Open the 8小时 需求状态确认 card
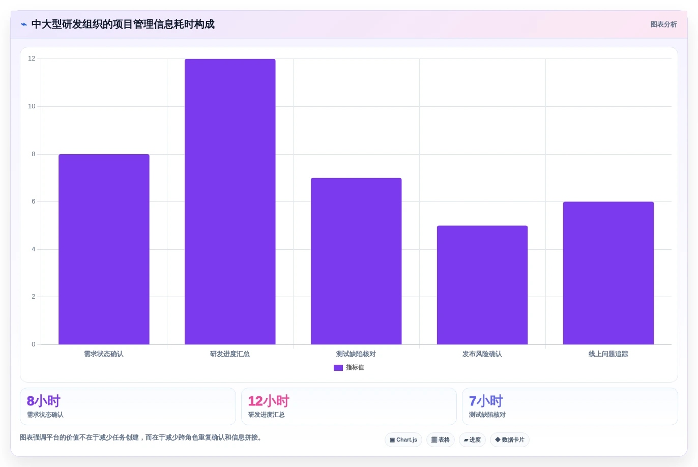The width and height of the screenshot is (698, 467). (128, 406)
